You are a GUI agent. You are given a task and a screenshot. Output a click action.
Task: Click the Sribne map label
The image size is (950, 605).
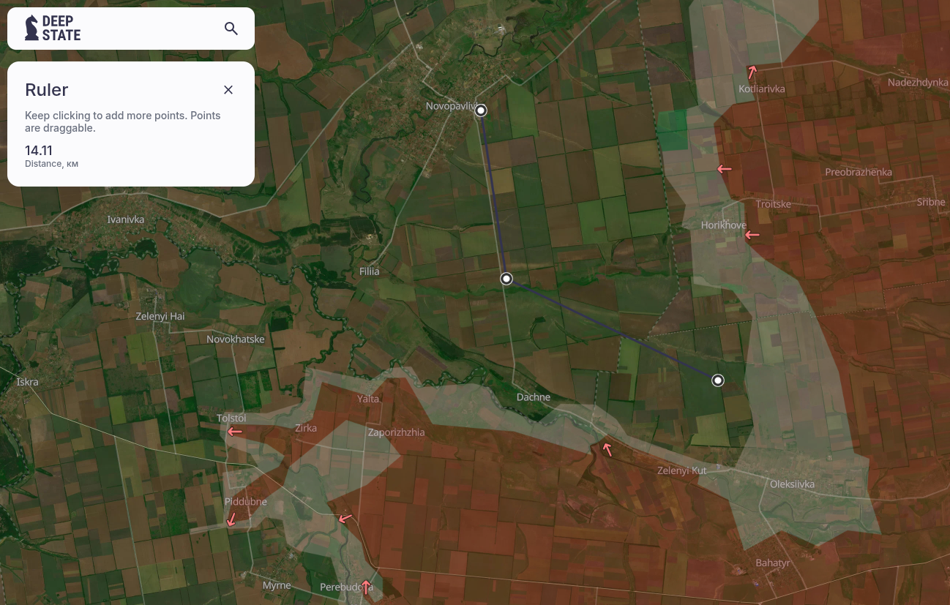pos(931,202)
